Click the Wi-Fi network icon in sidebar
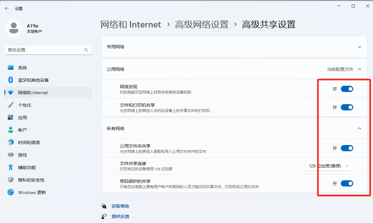This screenshot has height=223, width=373. (x=10, y=92)
